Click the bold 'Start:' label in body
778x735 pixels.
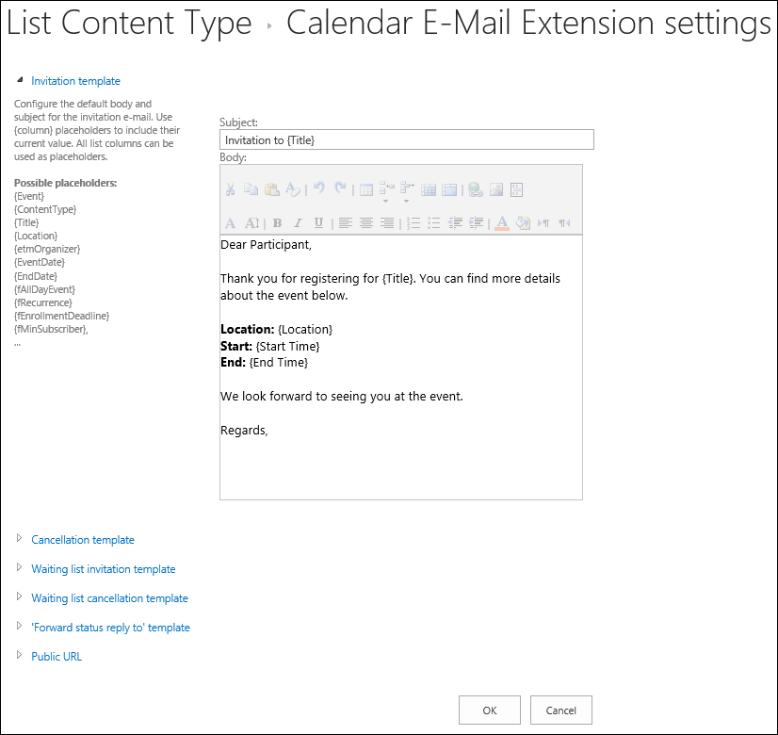236,347
